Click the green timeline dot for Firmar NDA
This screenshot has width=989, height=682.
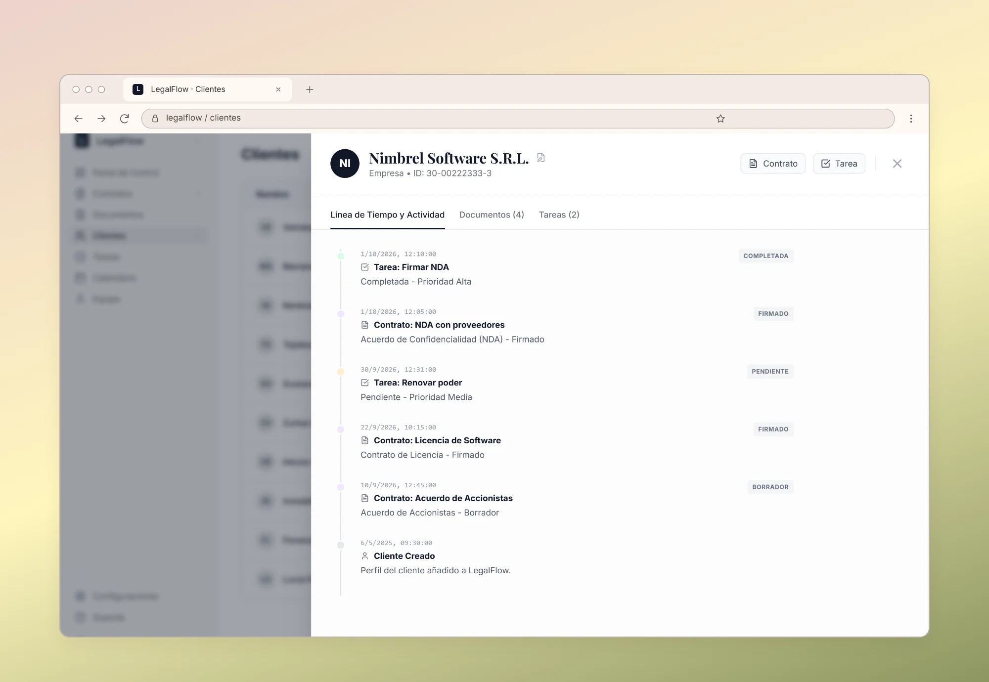click(x=341, y=256)
